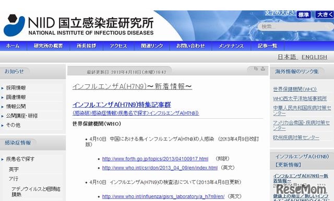Image resolution: width=334 pixels, height=201 pixels.
Task: Select 英字 in disease index
Action: point(14,169)
